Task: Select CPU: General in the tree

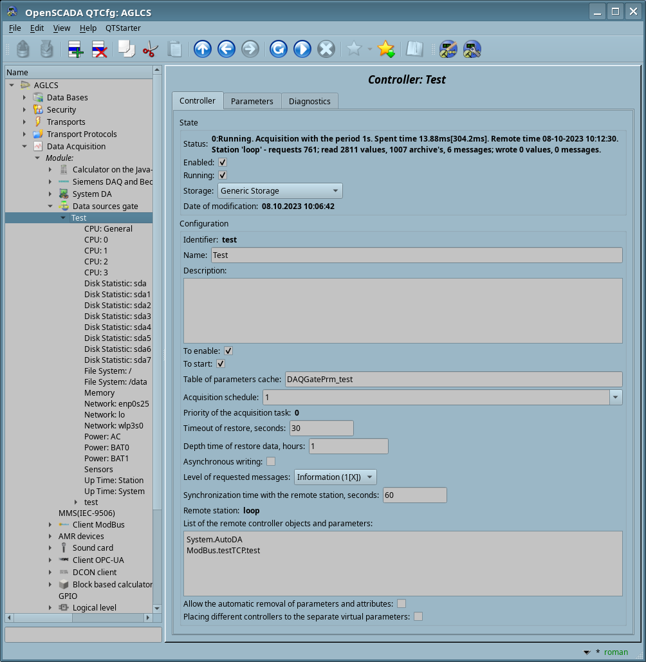Action: (108, 229)
